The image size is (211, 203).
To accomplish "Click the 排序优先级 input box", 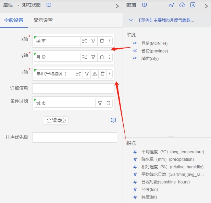I will [74, 138].
